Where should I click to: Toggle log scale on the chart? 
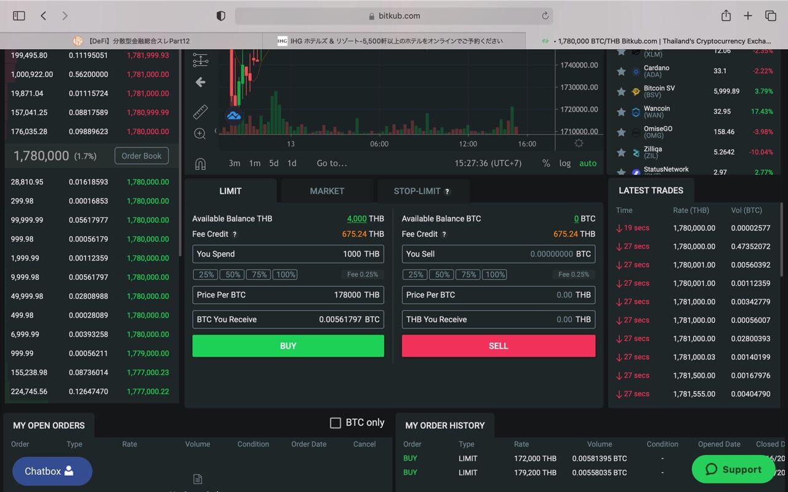pos(565,163)
